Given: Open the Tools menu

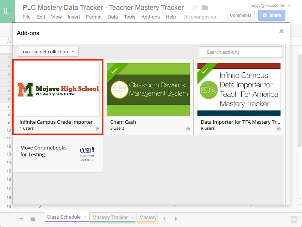Looking at the screenshot, I should coord(129,17).
